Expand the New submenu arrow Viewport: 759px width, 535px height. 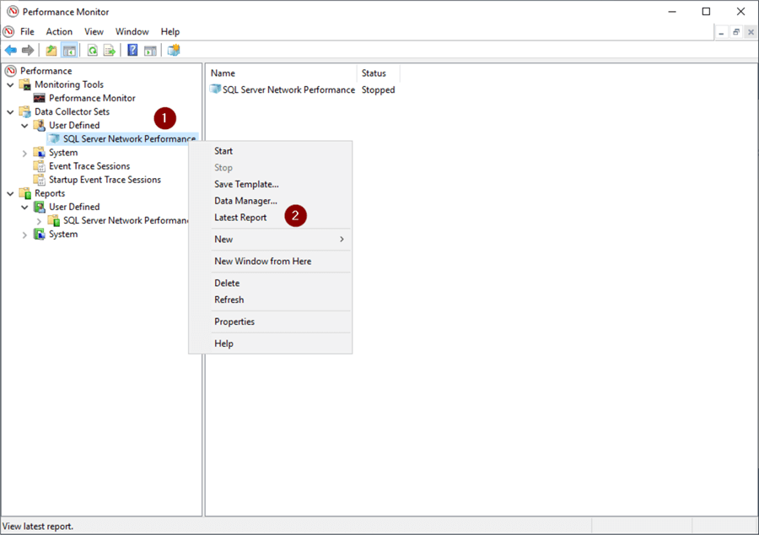342,240
